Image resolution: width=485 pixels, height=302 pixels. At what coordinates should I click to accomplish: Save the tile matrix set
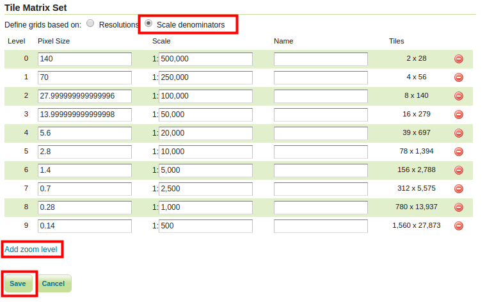pos(19,283)
